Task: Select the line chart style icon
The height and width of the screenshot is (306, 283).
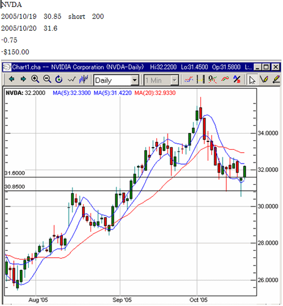Action: 71,79
